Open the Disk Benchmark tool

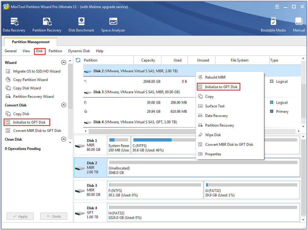pyautogui.click(x=81, y=25)
